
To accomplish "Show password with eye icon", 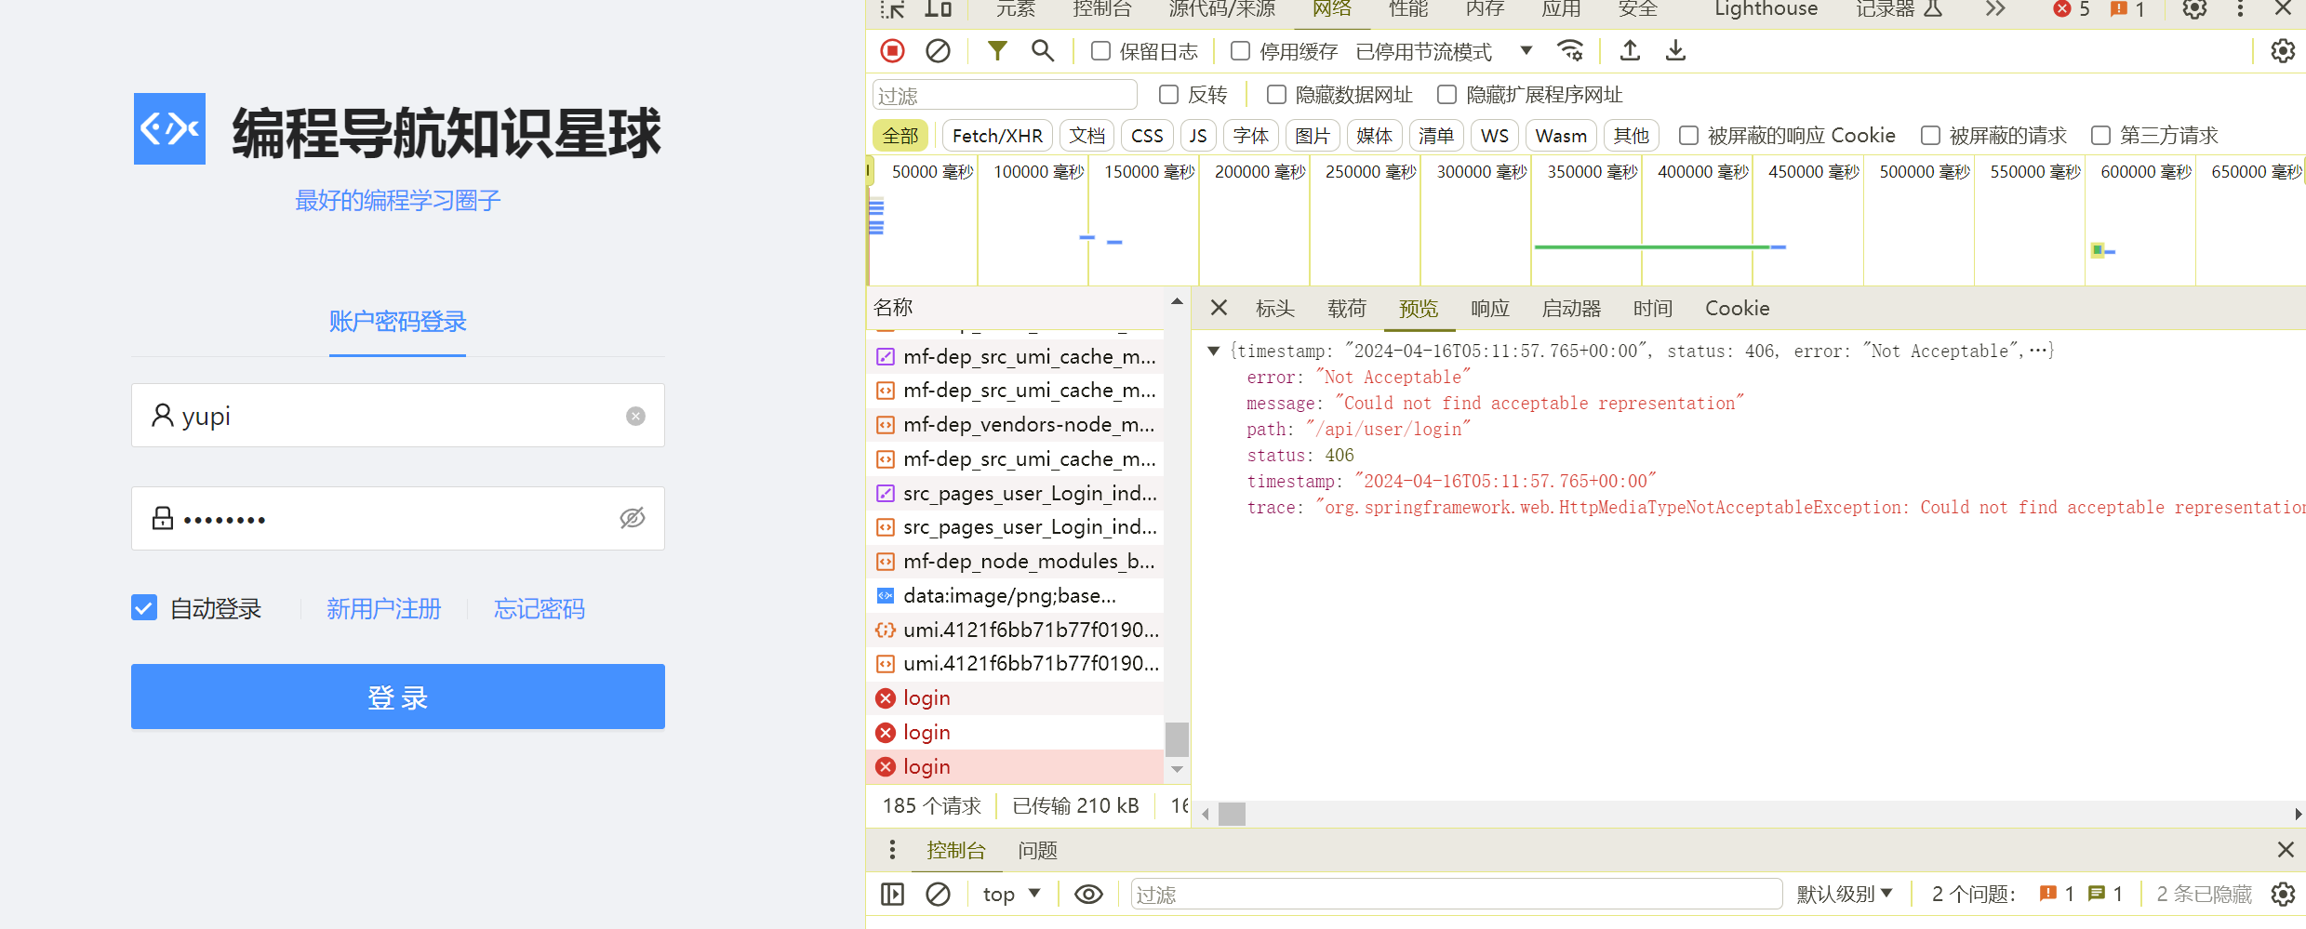I will point(633,518).
